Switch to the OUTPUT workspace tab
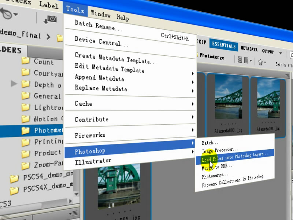This screenshot has width=293, height=220. (268, 51)
